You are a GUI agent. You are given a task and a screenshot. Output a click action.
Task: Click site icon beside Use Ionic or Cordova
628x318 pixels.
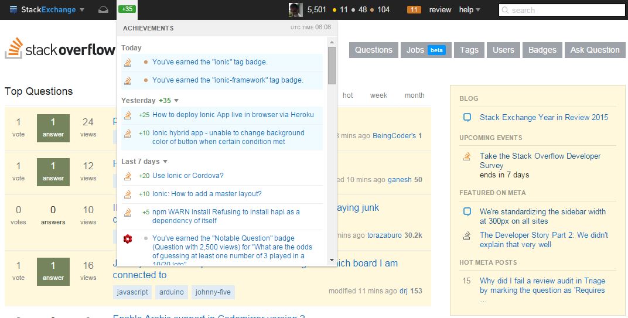pos(128,176)
